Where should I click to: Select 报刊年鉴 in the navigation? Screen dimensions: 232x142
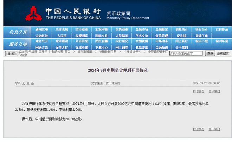[x=222, y=41]
